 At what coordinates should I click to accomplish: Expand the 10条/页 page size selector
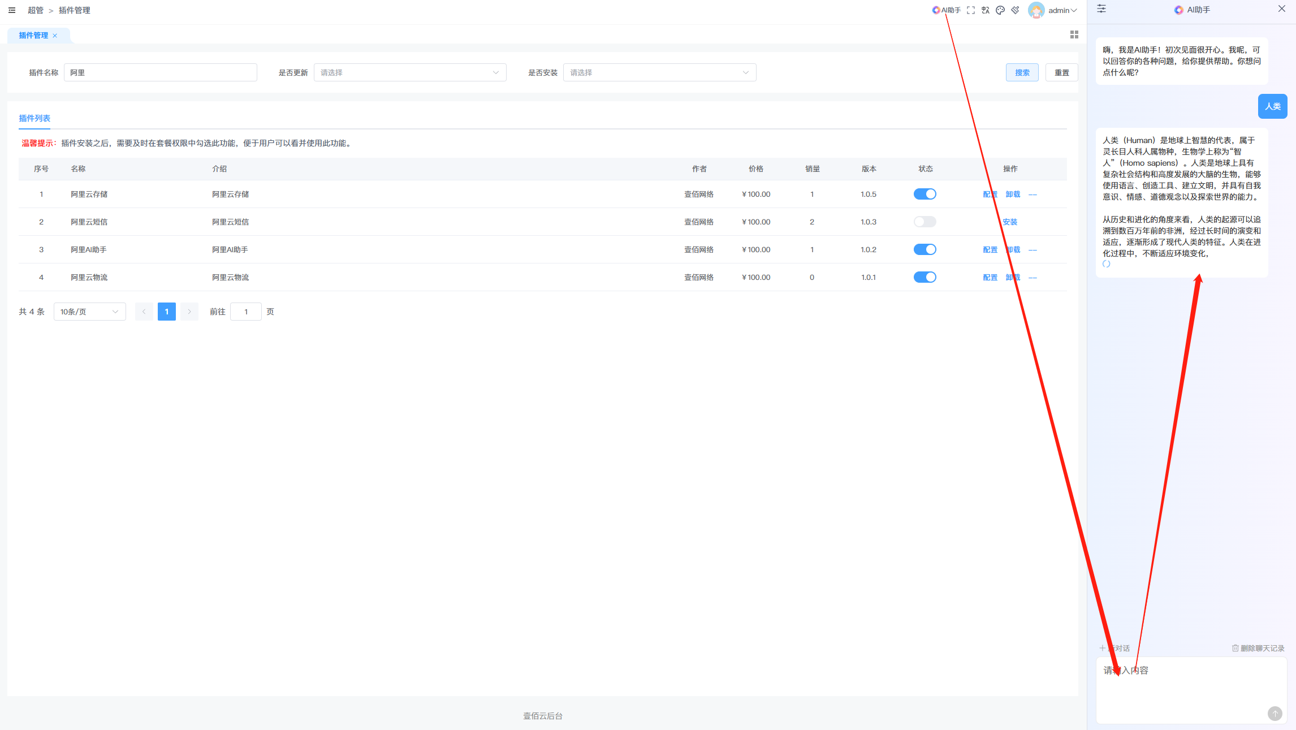(x=89, y=312)
